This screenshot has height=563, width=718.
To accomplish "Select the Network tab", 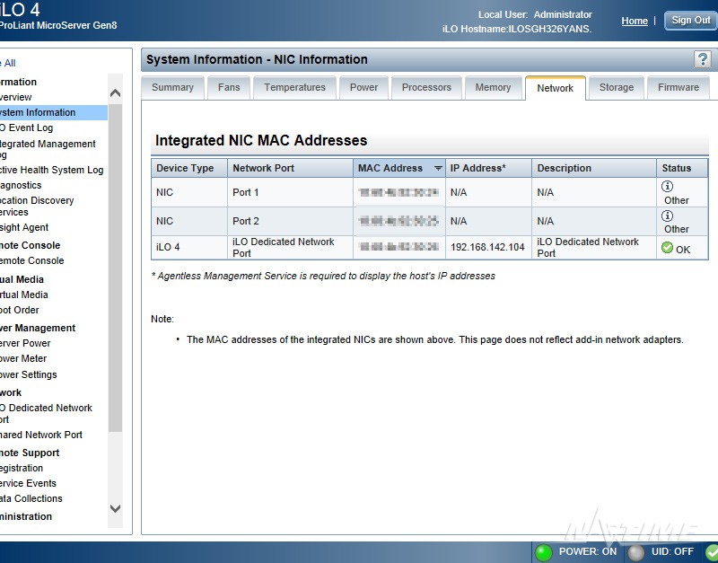I will point(556,88).
